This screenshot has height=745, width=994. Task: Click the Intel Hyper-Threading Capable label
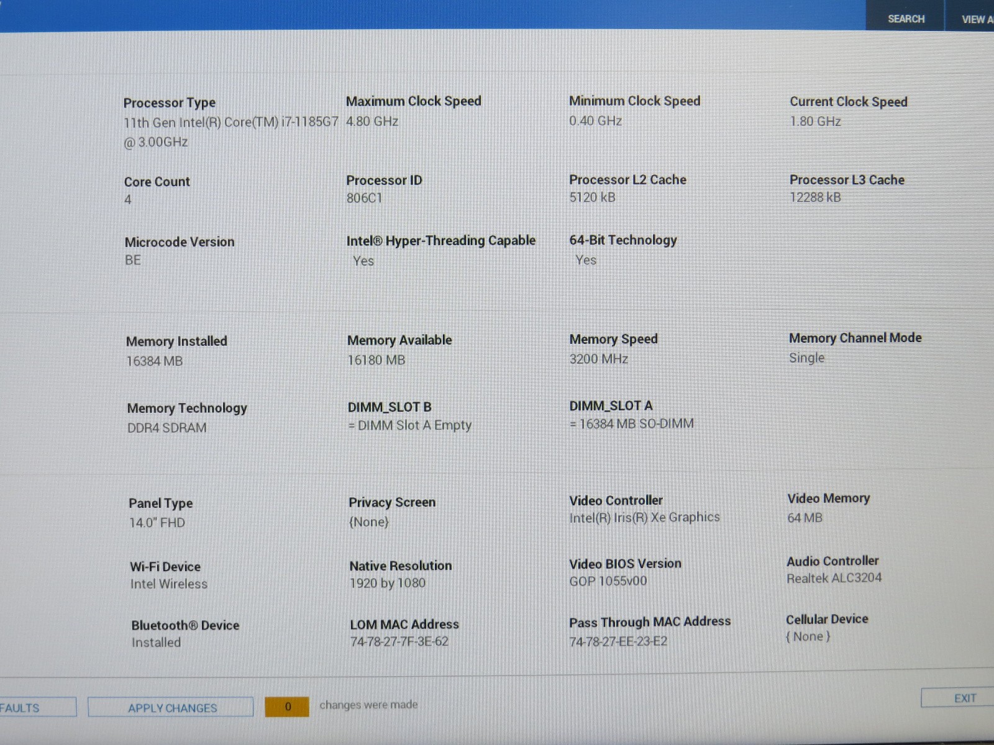click(x=441, y=240)
